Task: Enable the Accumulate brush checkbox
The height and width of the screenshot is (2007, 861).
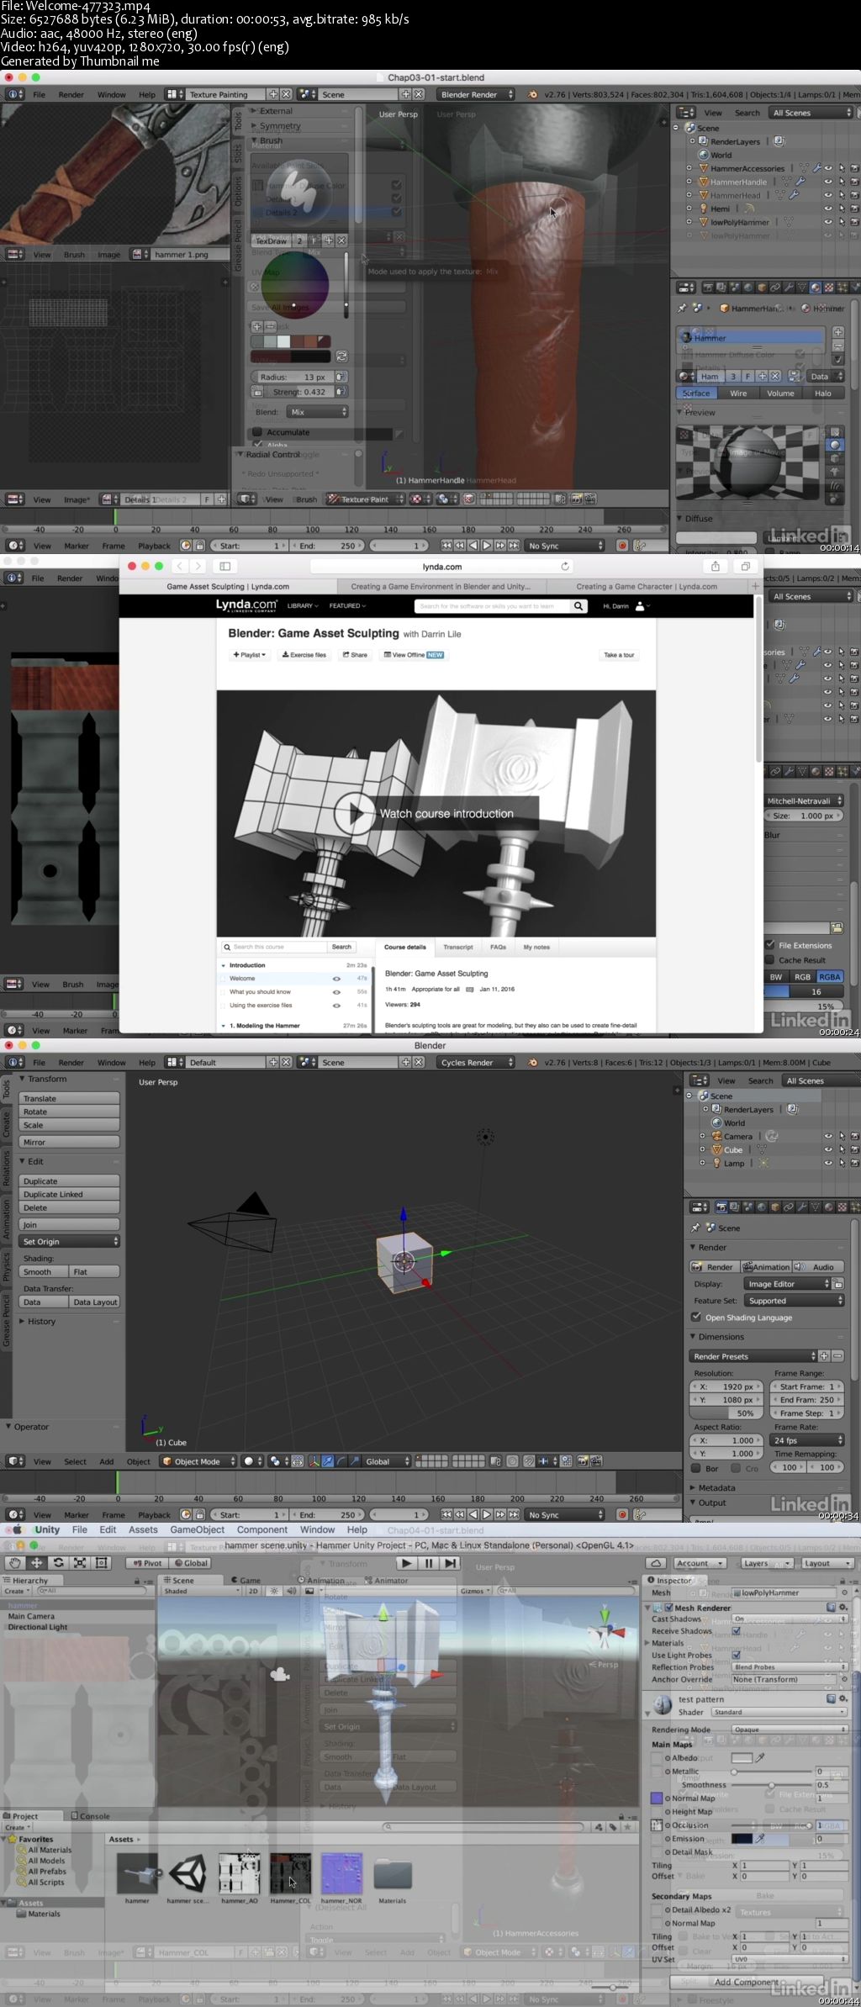Action: click(x=258, y=432)
